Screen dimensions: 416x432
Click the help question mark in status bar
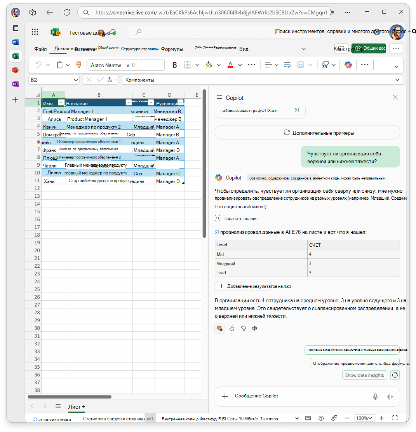coord(321,418)
